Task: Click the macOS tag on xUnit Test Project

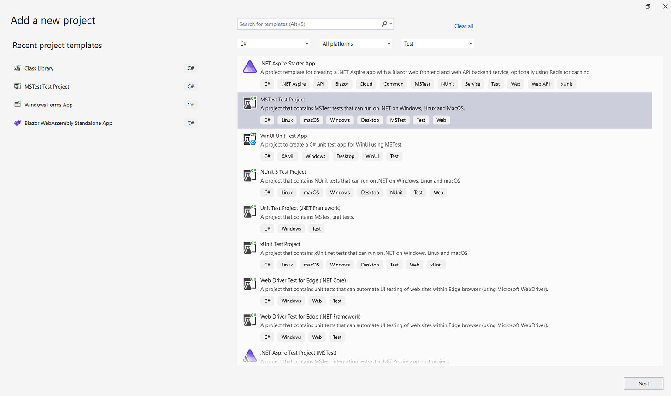Action: [x=312, y=265]
